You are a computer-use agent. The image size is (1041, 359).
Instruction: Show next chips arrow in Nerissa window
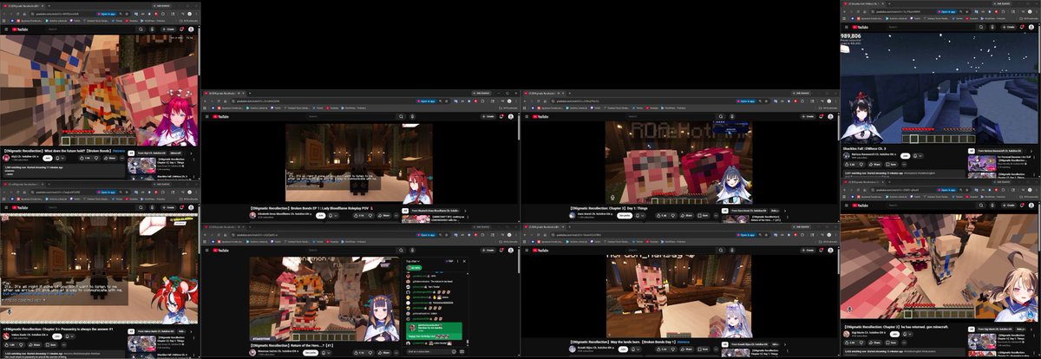click(x=1031, y=151)
